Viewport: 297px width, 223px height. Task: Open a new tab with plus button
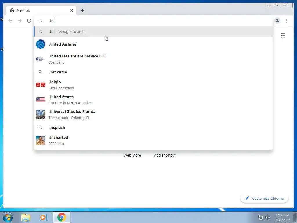pos(82,10)
